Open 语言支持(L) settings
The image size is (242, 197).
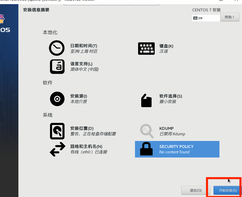[x=81, y=64]
